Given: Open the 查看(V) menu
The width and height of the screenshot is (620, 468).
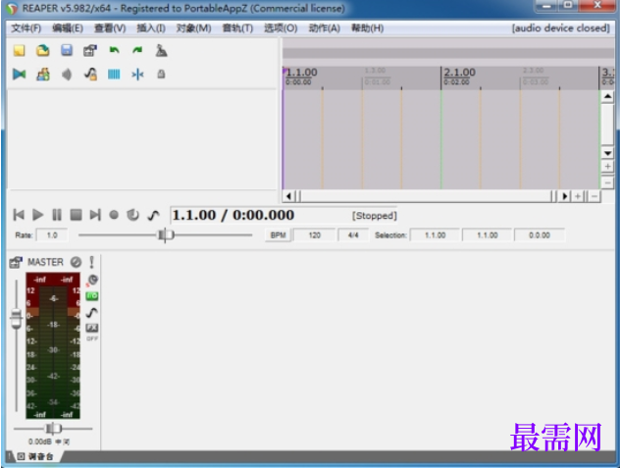Looking at the screenshot, I should tap(110, 28).
